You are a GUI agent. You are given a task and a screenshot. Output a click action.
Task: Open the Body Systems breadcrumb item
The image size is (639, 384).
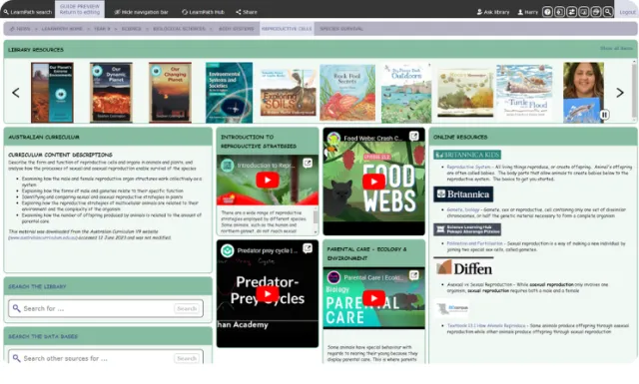coord(236,29)
